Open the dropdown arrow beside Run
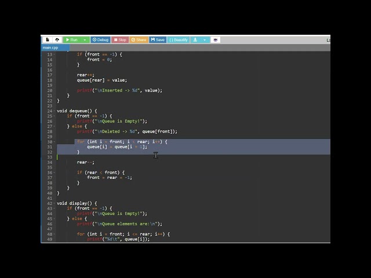This screenshot has height=278, width=371. point(85,40)
